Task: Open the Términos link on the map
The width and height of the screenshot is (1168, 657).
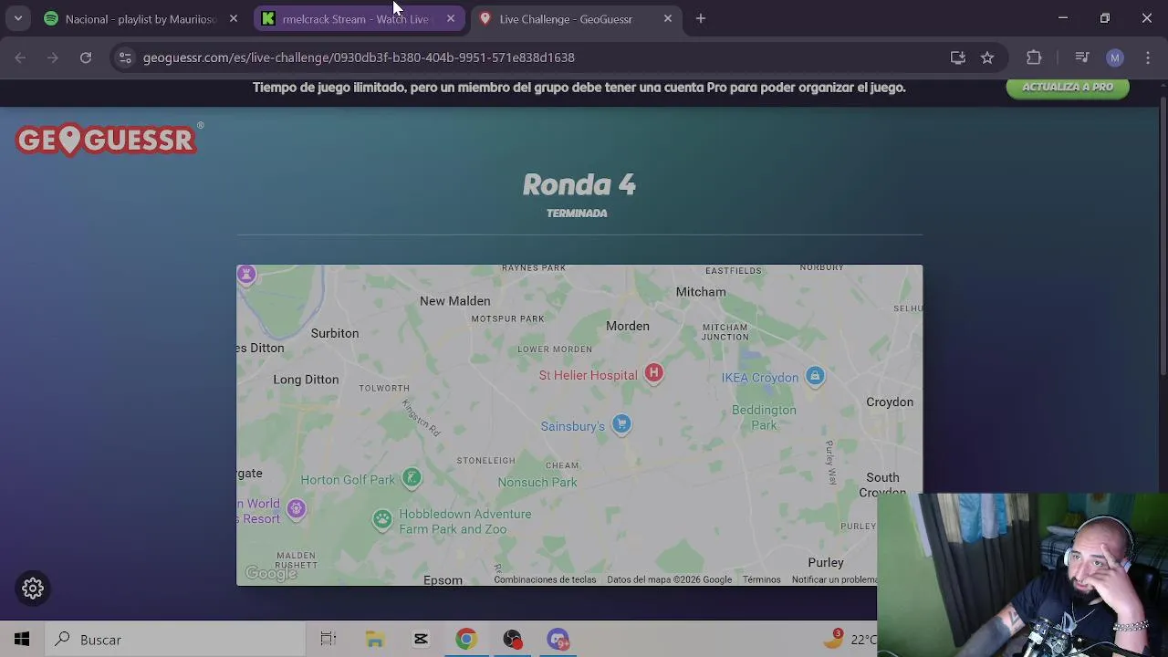Action: click(761, 579)
